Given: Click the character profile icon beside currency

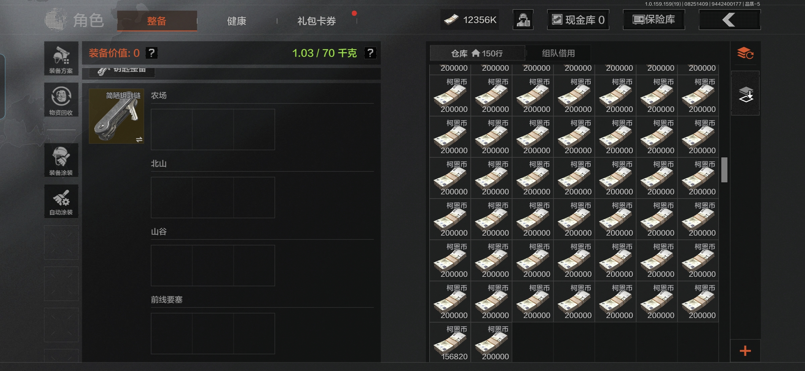Looking at the screenshot, I should [523, 20].
